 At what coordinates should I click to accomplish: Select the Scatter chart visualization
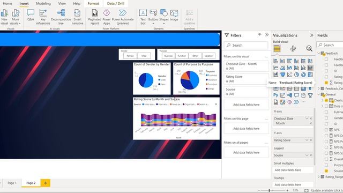(x=289, y=75)
